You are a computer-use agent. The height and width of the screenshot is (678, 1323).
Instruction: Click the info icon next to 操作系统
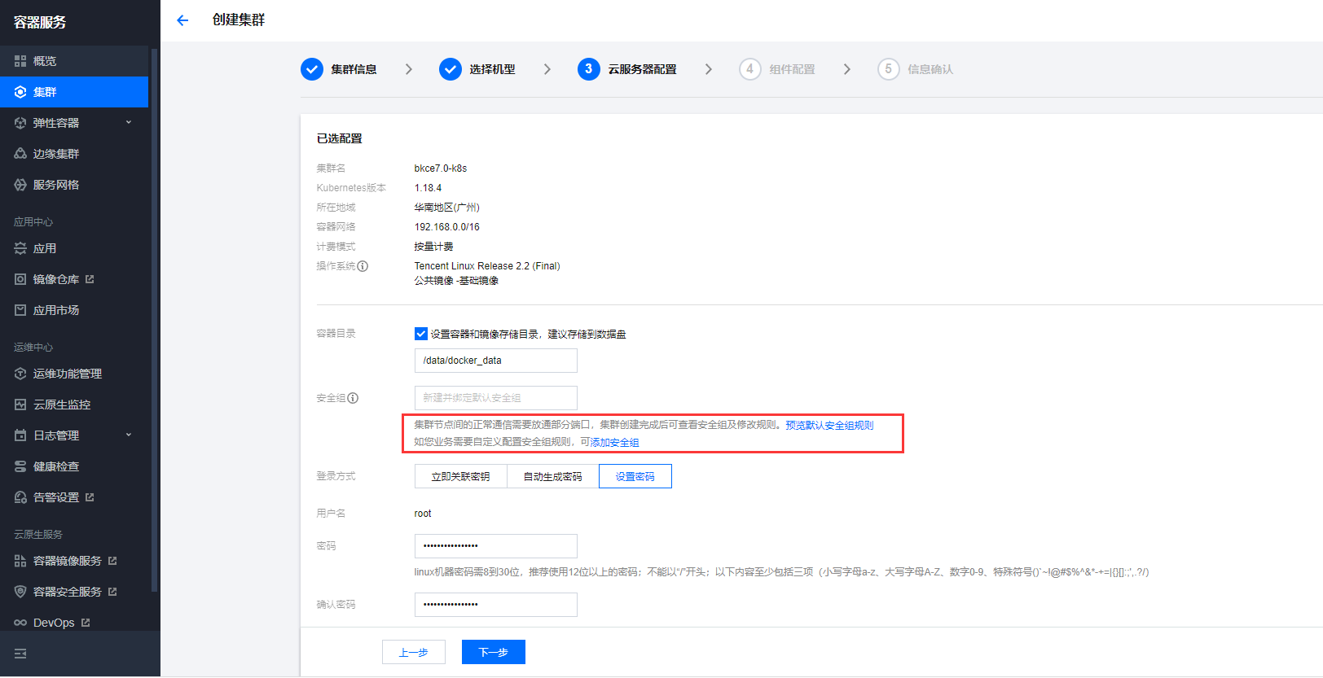(363, 266)
